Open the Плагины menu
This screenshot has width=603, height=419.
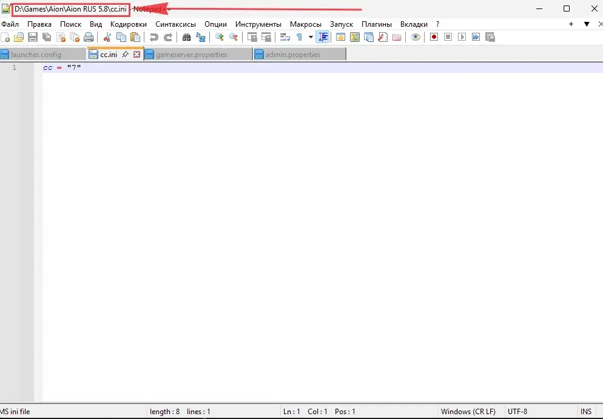click(x=377, y=24)
